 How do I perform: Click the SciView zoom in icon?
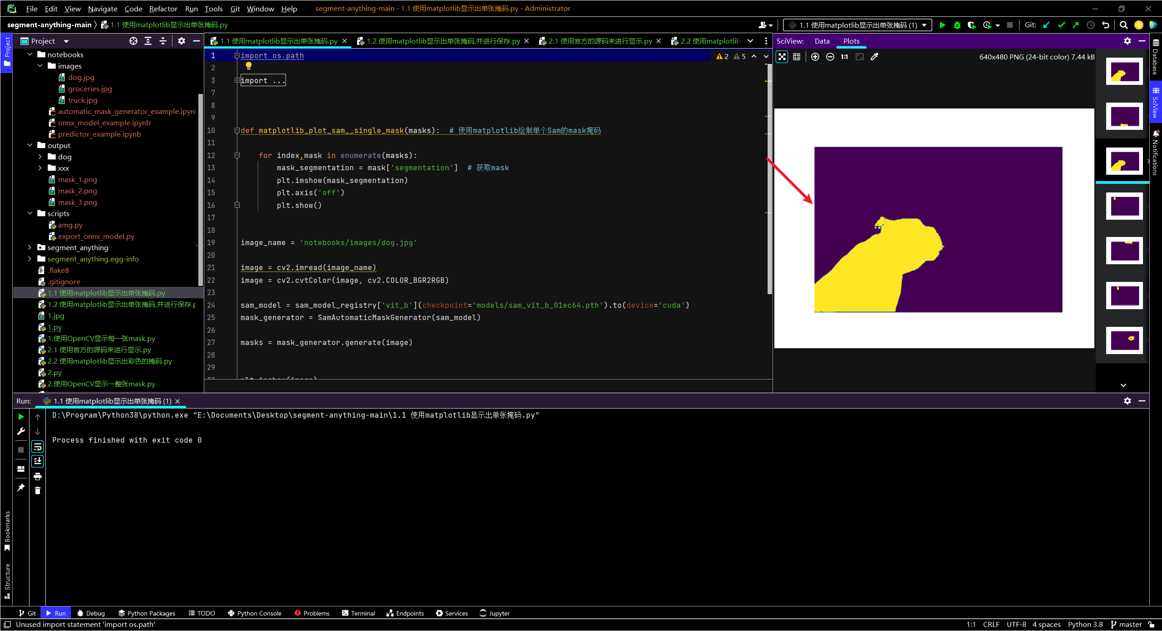coord(815,57)
